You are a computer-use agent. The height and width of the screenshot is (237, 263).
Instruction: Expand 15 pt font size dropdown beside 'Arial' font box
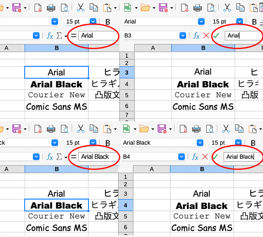[x=239, y=21]
